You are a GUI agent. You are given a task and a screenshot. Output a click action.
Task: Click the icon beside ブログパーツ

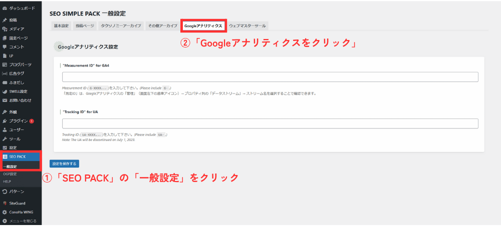[x=5, y=64]
